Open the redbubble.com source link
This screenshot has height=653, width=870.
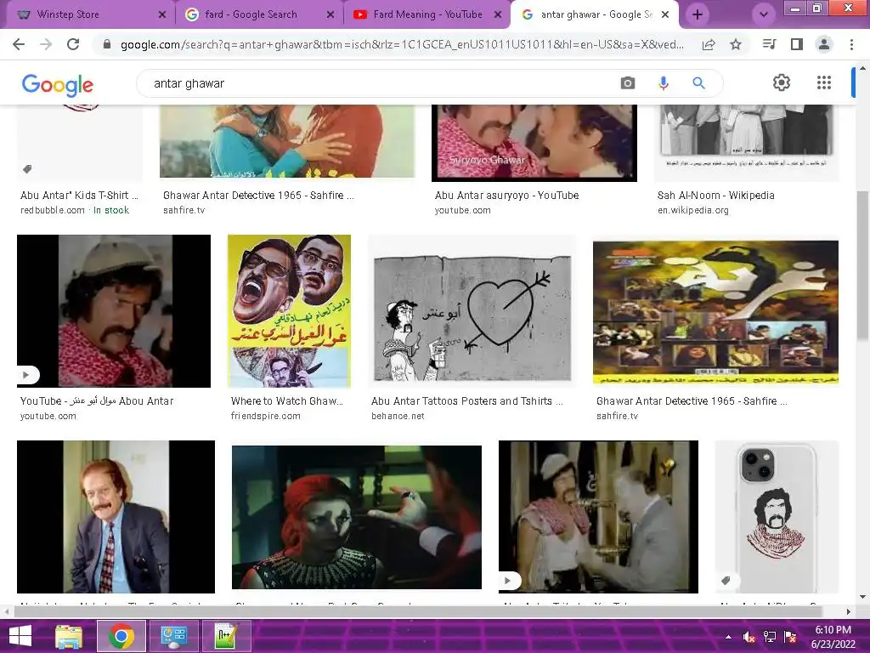coord(53,211)
